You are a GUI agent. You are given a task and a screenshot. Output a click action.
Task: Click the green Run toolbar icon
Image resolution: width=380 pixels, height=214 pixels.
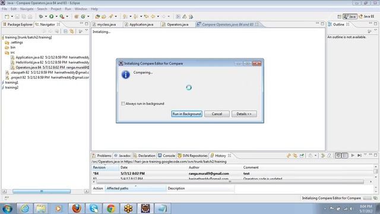52,17
